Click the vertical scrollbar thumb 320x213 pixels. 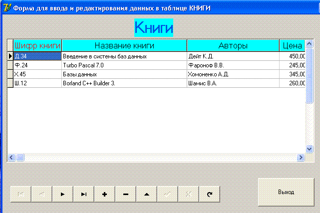click(x=310, y=75)
